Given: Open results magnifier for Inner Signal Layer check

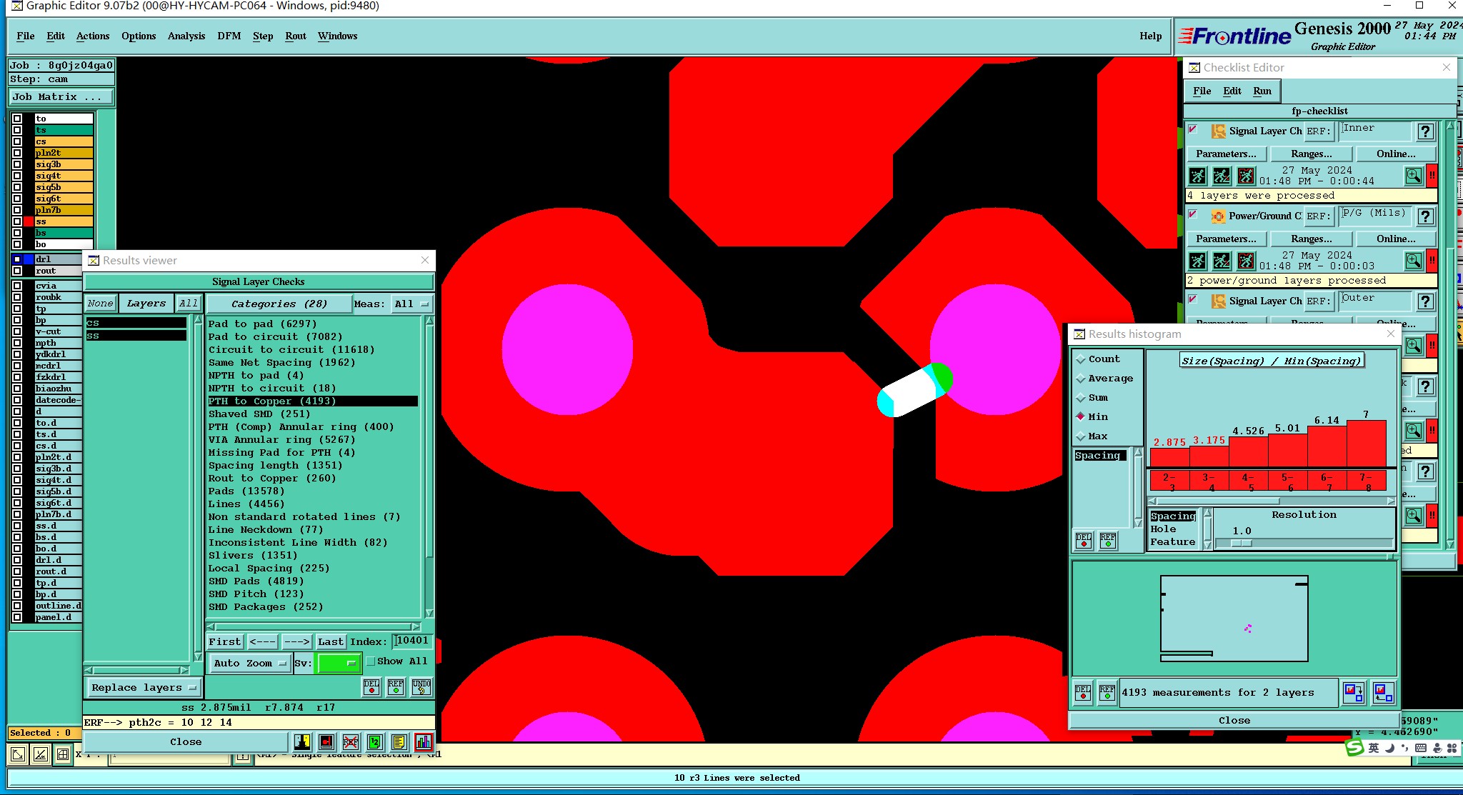Looking at the screenshot, I should click(1414, 176).
